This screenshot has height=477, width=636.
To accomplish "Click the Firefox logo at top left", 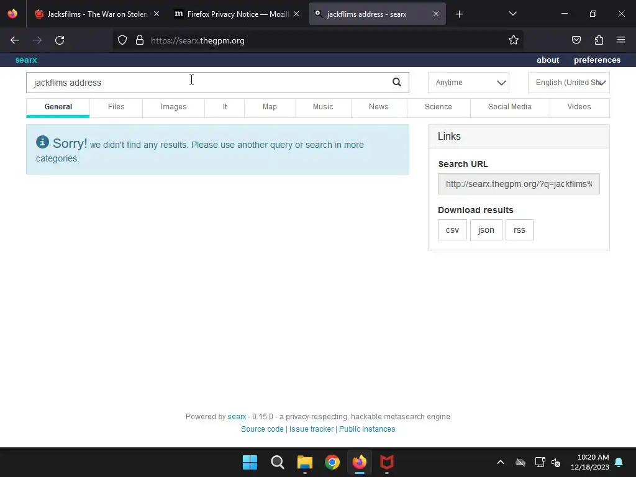I will 12,14.
